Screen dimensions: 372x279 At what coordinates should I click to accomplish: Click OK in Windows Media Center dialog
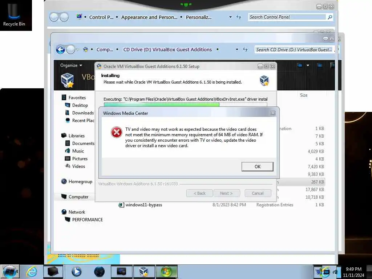tap(258, 166)
